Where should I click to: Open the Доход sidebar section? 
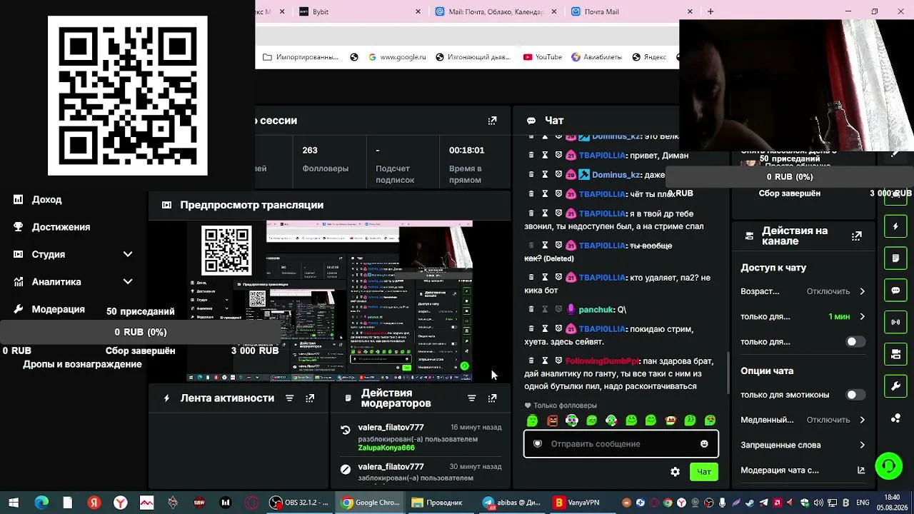(x=46, y=200)
